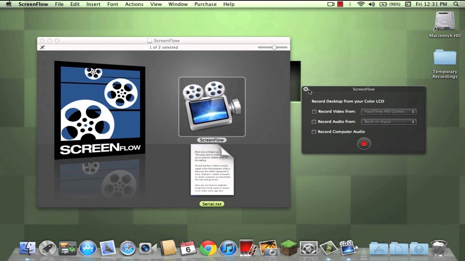The image size is (465, 261).
Task: Click the red Record button
Action: click(364, 144)
